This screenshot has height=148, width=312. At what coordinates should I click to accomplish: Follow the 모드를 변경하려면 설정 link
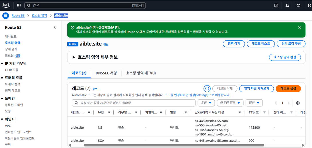[198, 95]
